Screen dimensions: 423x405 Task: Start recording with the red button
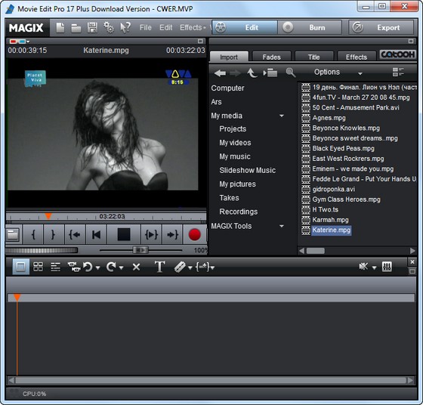pos(195,234)
